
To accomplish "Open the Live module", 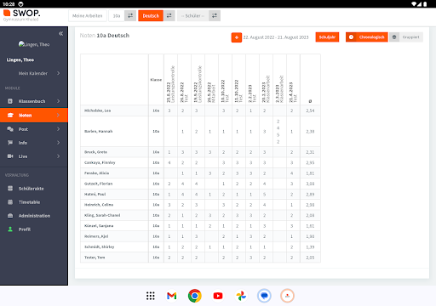I will [x=34, y=156].
